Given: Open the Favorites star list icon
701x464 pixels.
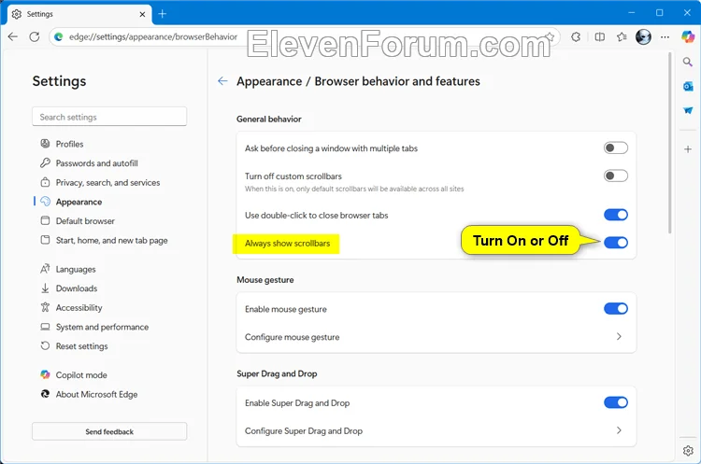Looking at the screenshot, I should (622, 36).
